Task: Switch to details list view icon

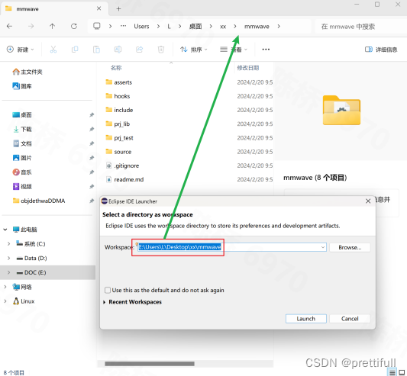Action: pos(392,373)
